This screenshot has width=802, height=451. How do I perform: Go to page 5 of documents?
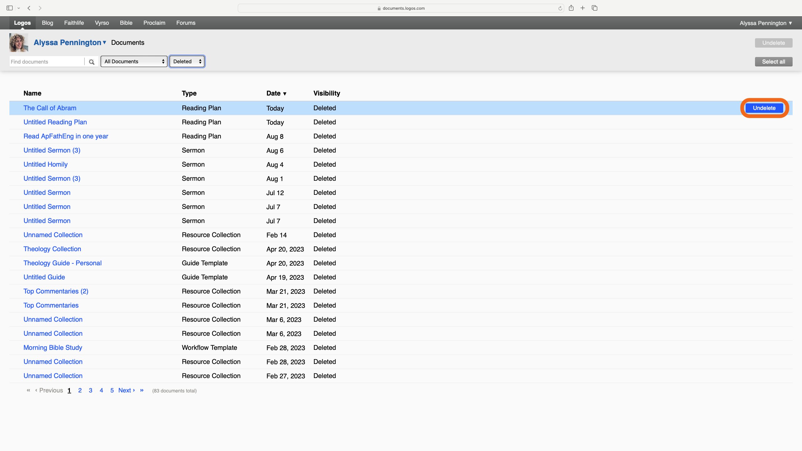click(x=112, y=390)
